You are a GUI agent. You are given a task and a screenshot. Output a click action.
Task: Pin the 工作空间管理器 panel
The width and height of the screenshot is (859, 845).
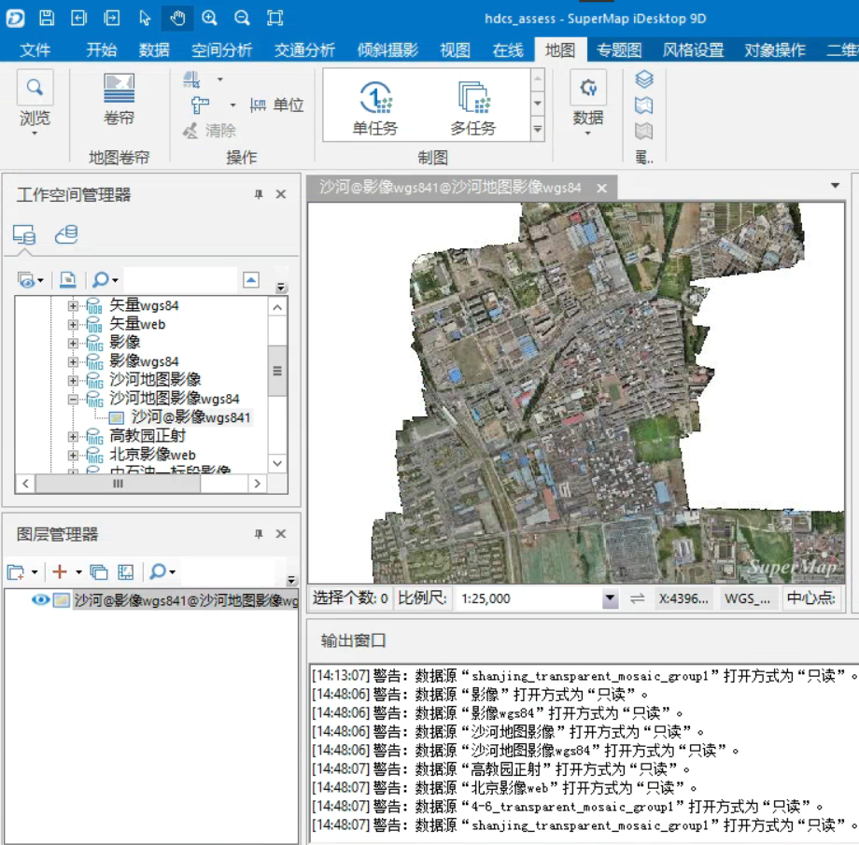(259, 194)
